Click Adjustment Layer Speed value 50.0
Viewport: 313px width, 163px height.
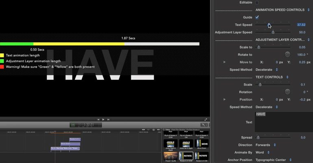[x=302, y=32]
